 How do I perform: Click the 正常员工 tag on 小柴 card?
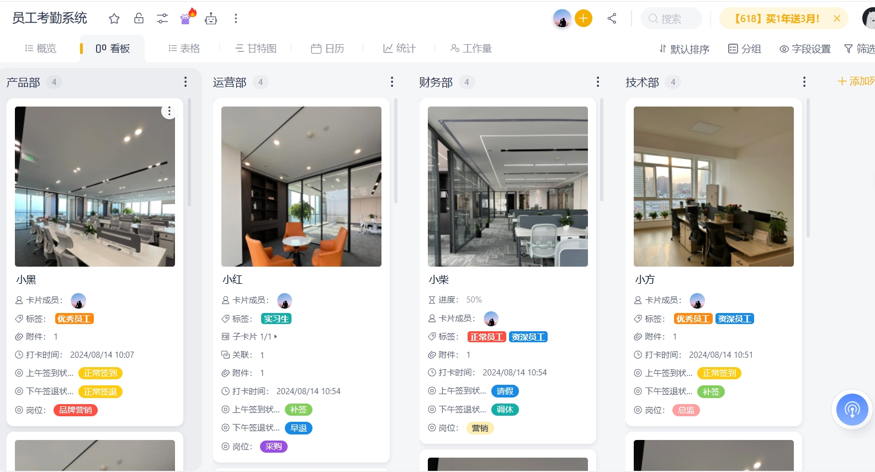[487, 337]
